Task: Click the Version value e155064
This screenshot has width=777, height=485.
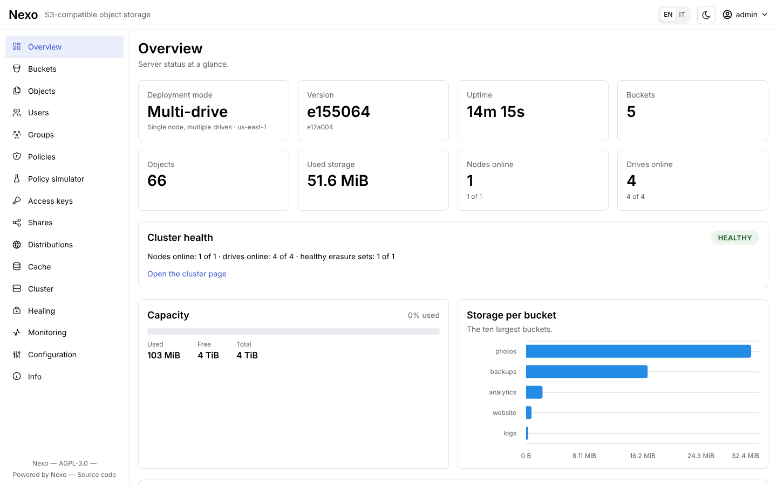Action: click(x=339, y=112)
